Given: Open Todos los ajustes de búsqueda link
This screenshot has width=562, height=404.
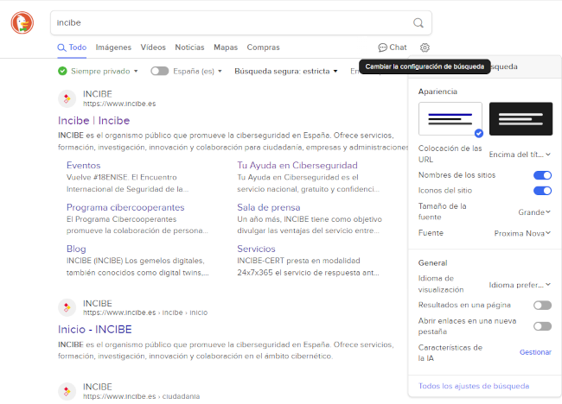Looking at the screenshot, I should [x=473, y=386].
